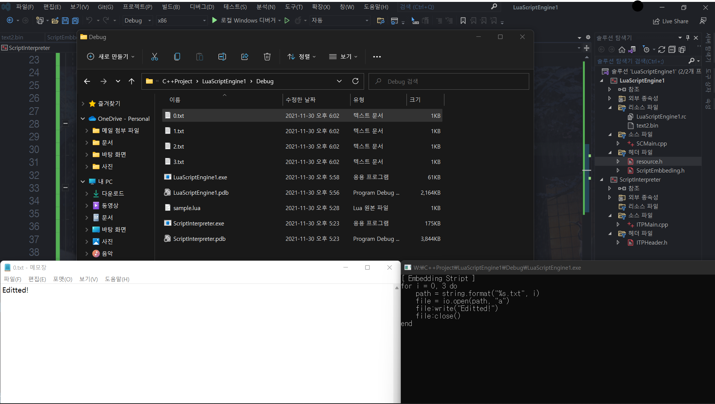The height and width of the screenshot is (404, 715).
Task: Expand SCMain.cpp node in Solution Explorer
Action: point(618,143)
